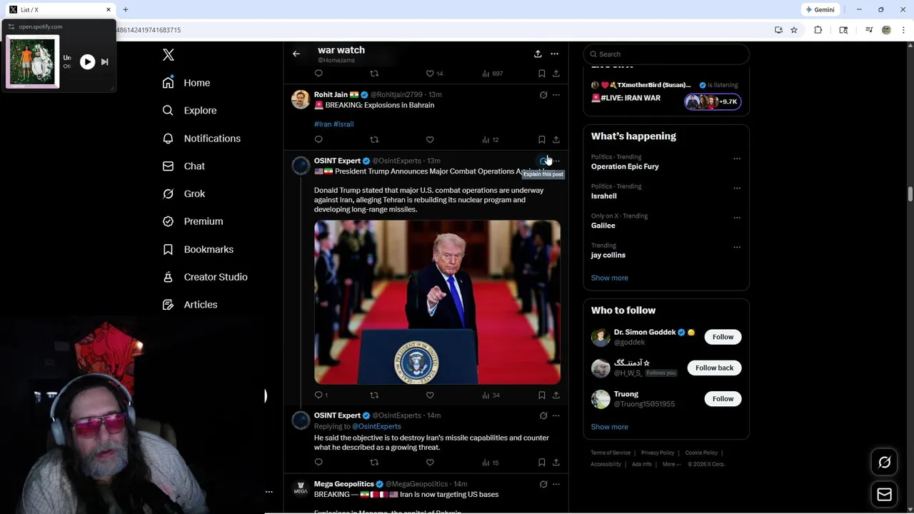Screen dimensions: 914x514
Task: View analytics of Trump photo post
Action: click(491, 395)
